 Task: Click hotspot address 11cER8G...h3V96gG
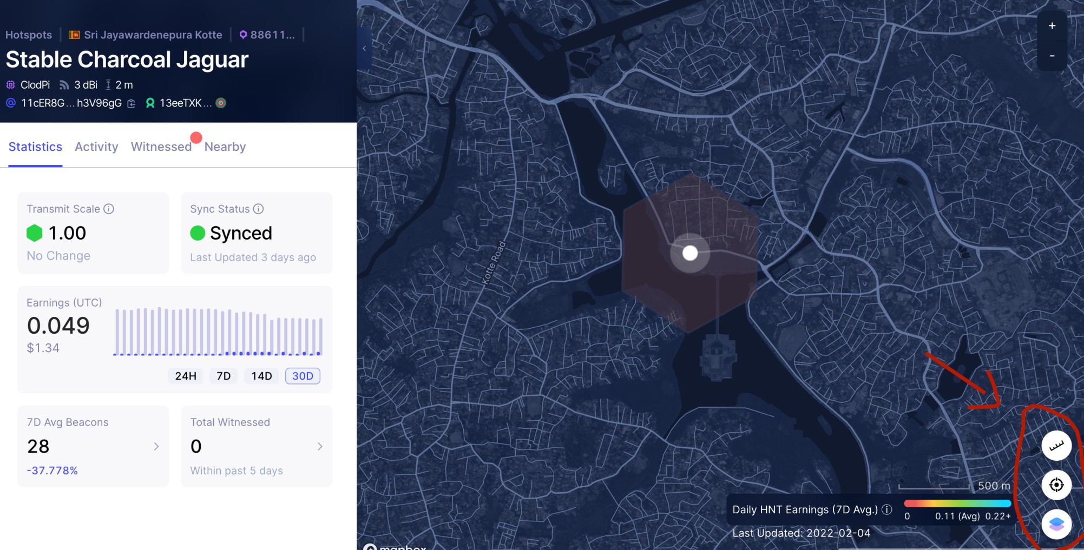[71, 103]
